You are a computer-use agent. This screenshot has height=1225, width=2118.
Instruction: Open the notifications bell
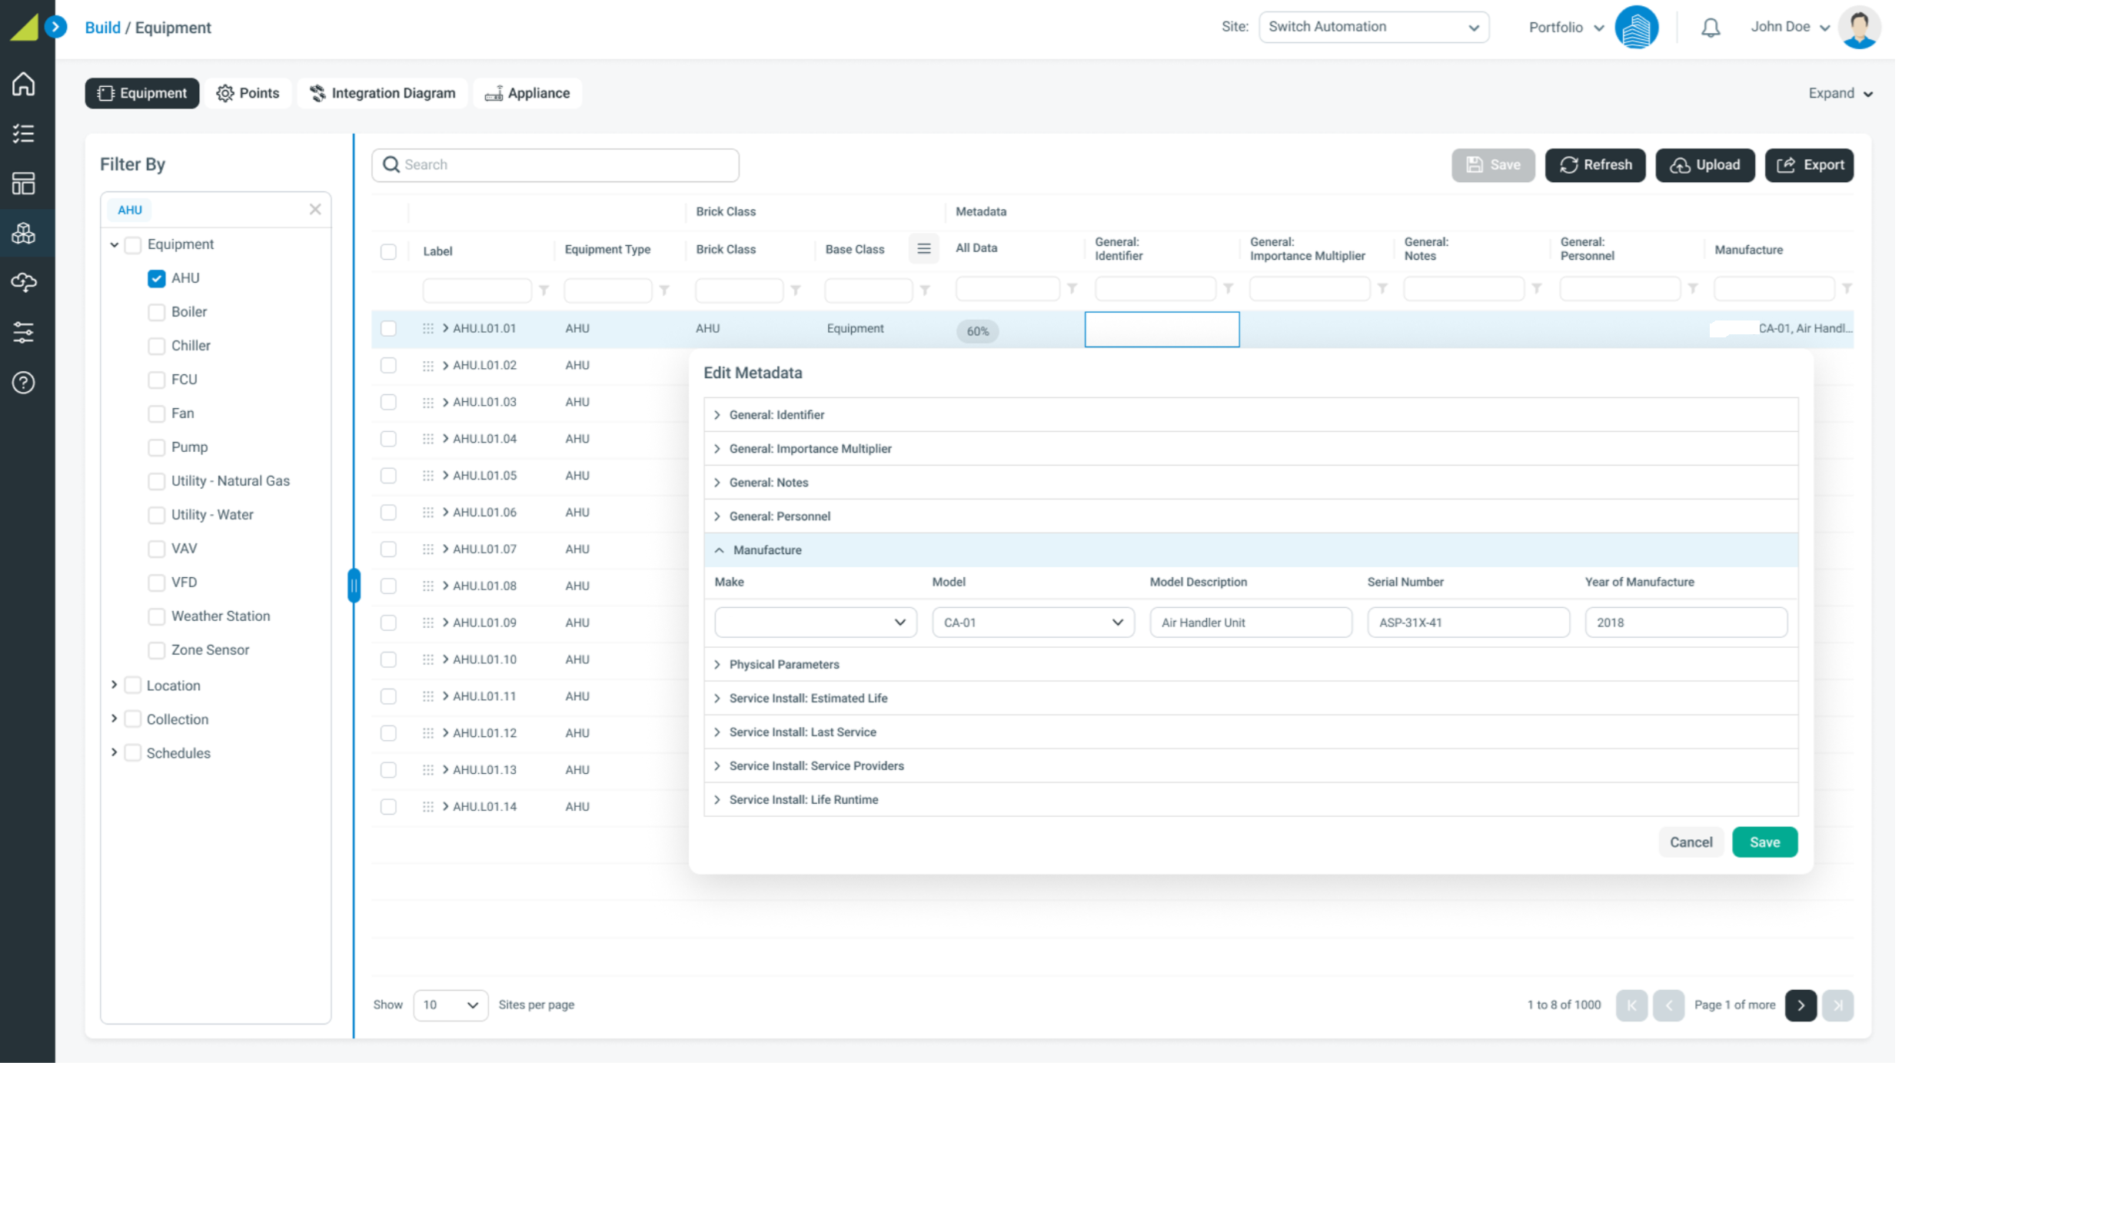[1710, 28]
